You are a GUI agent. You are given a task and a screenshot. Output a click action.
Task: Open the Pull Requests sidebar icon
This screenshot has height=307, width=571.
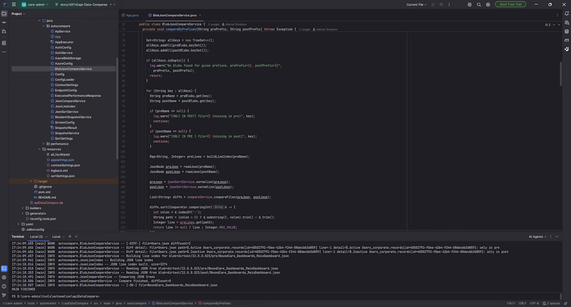[4, 32]
